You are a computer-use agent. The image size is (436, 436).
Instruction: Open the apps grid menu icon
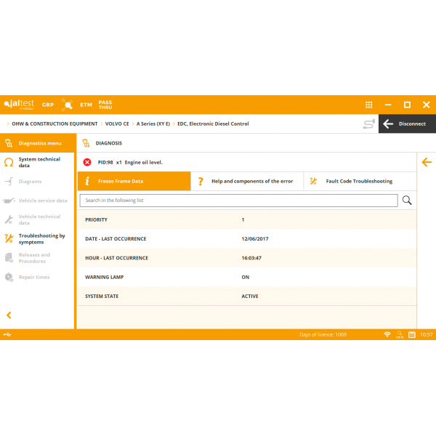(x=369, y=105)
